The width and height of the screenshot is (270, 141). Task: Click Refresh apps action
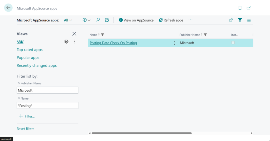point(171,20)
